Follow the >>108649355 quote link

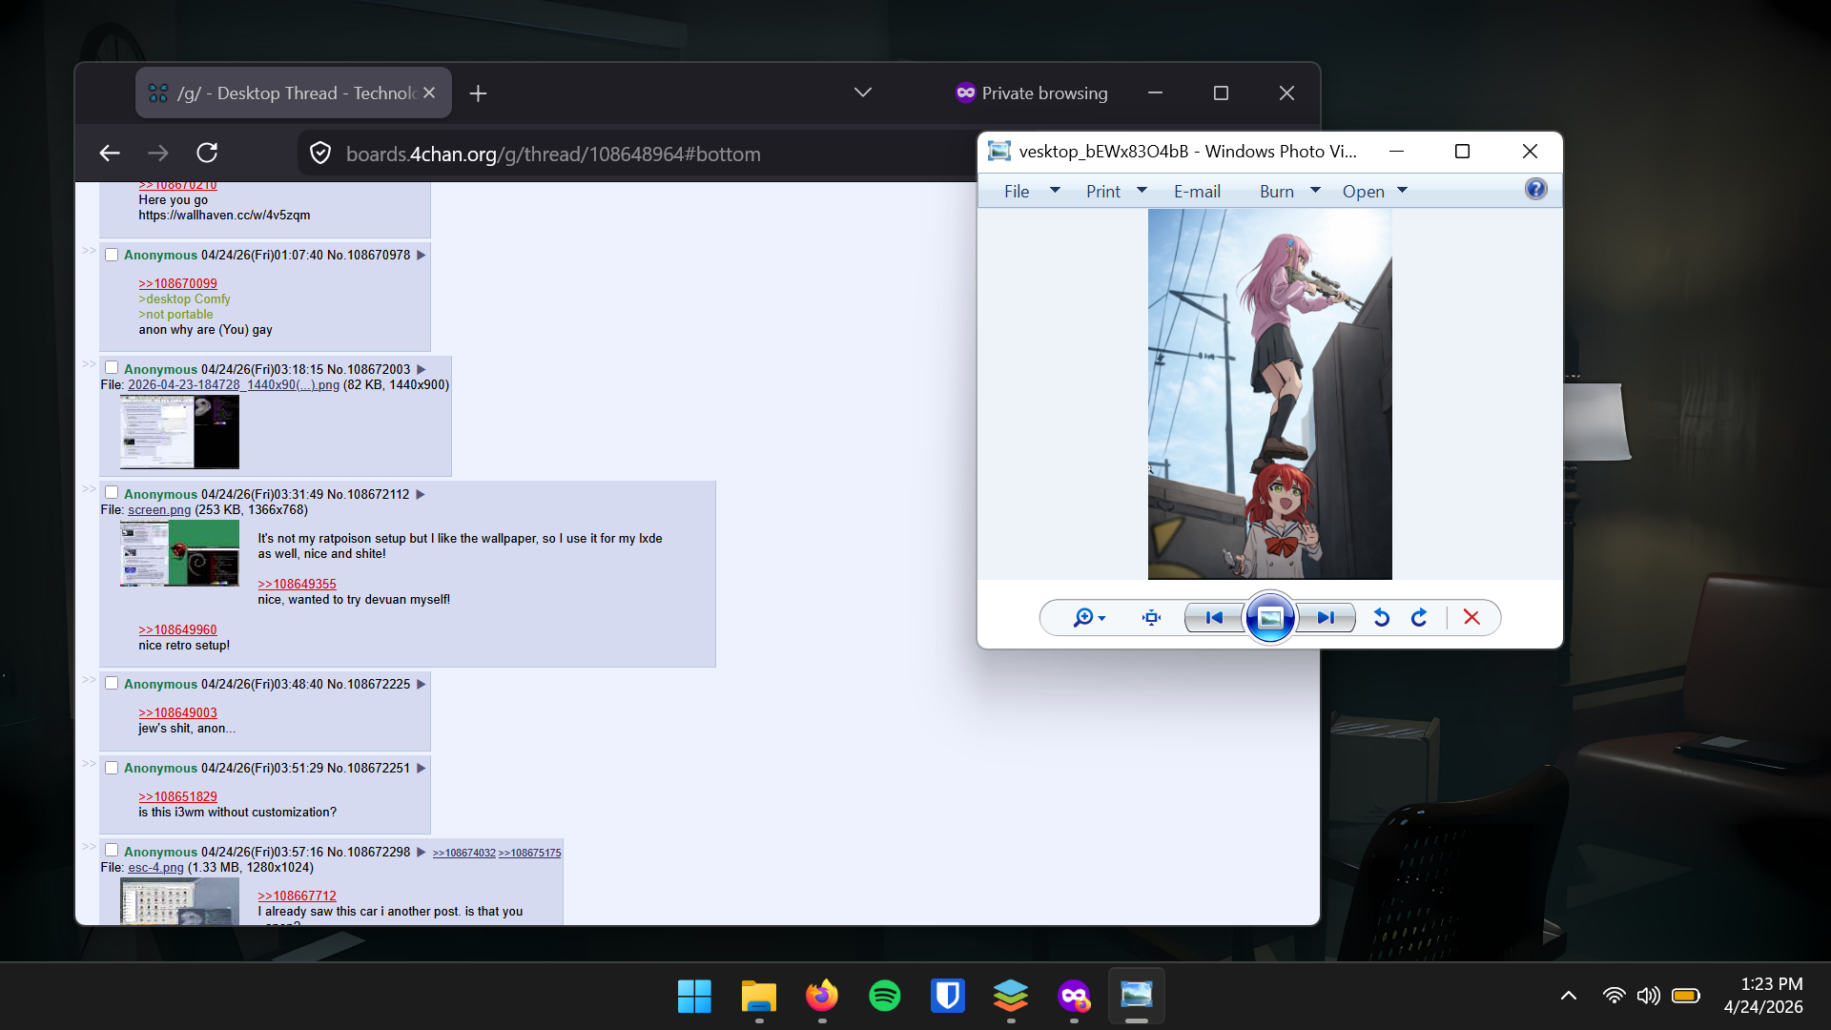click(x=297, y=584)
